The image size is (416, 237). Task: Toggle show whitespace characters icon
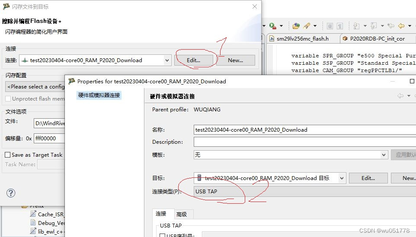(340, 26)
